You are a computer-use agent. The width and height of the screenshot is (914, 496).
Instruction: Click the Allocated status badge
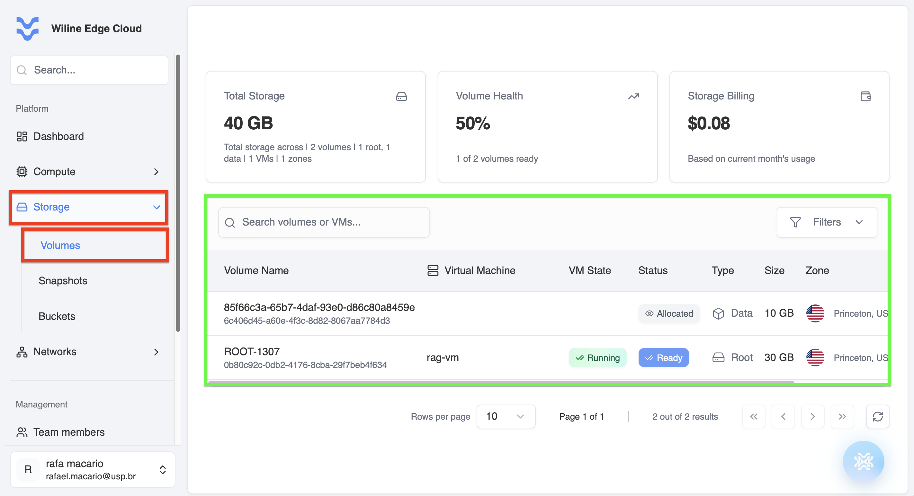click(669, 313)
